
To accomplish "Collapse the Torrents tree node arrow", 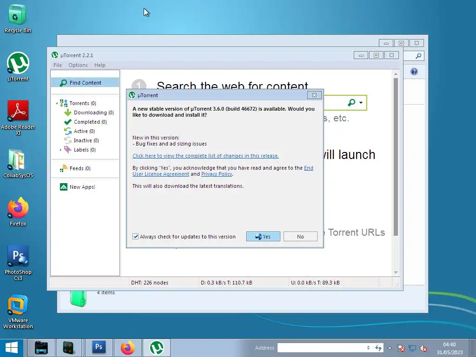I will [x=57, y=104].
